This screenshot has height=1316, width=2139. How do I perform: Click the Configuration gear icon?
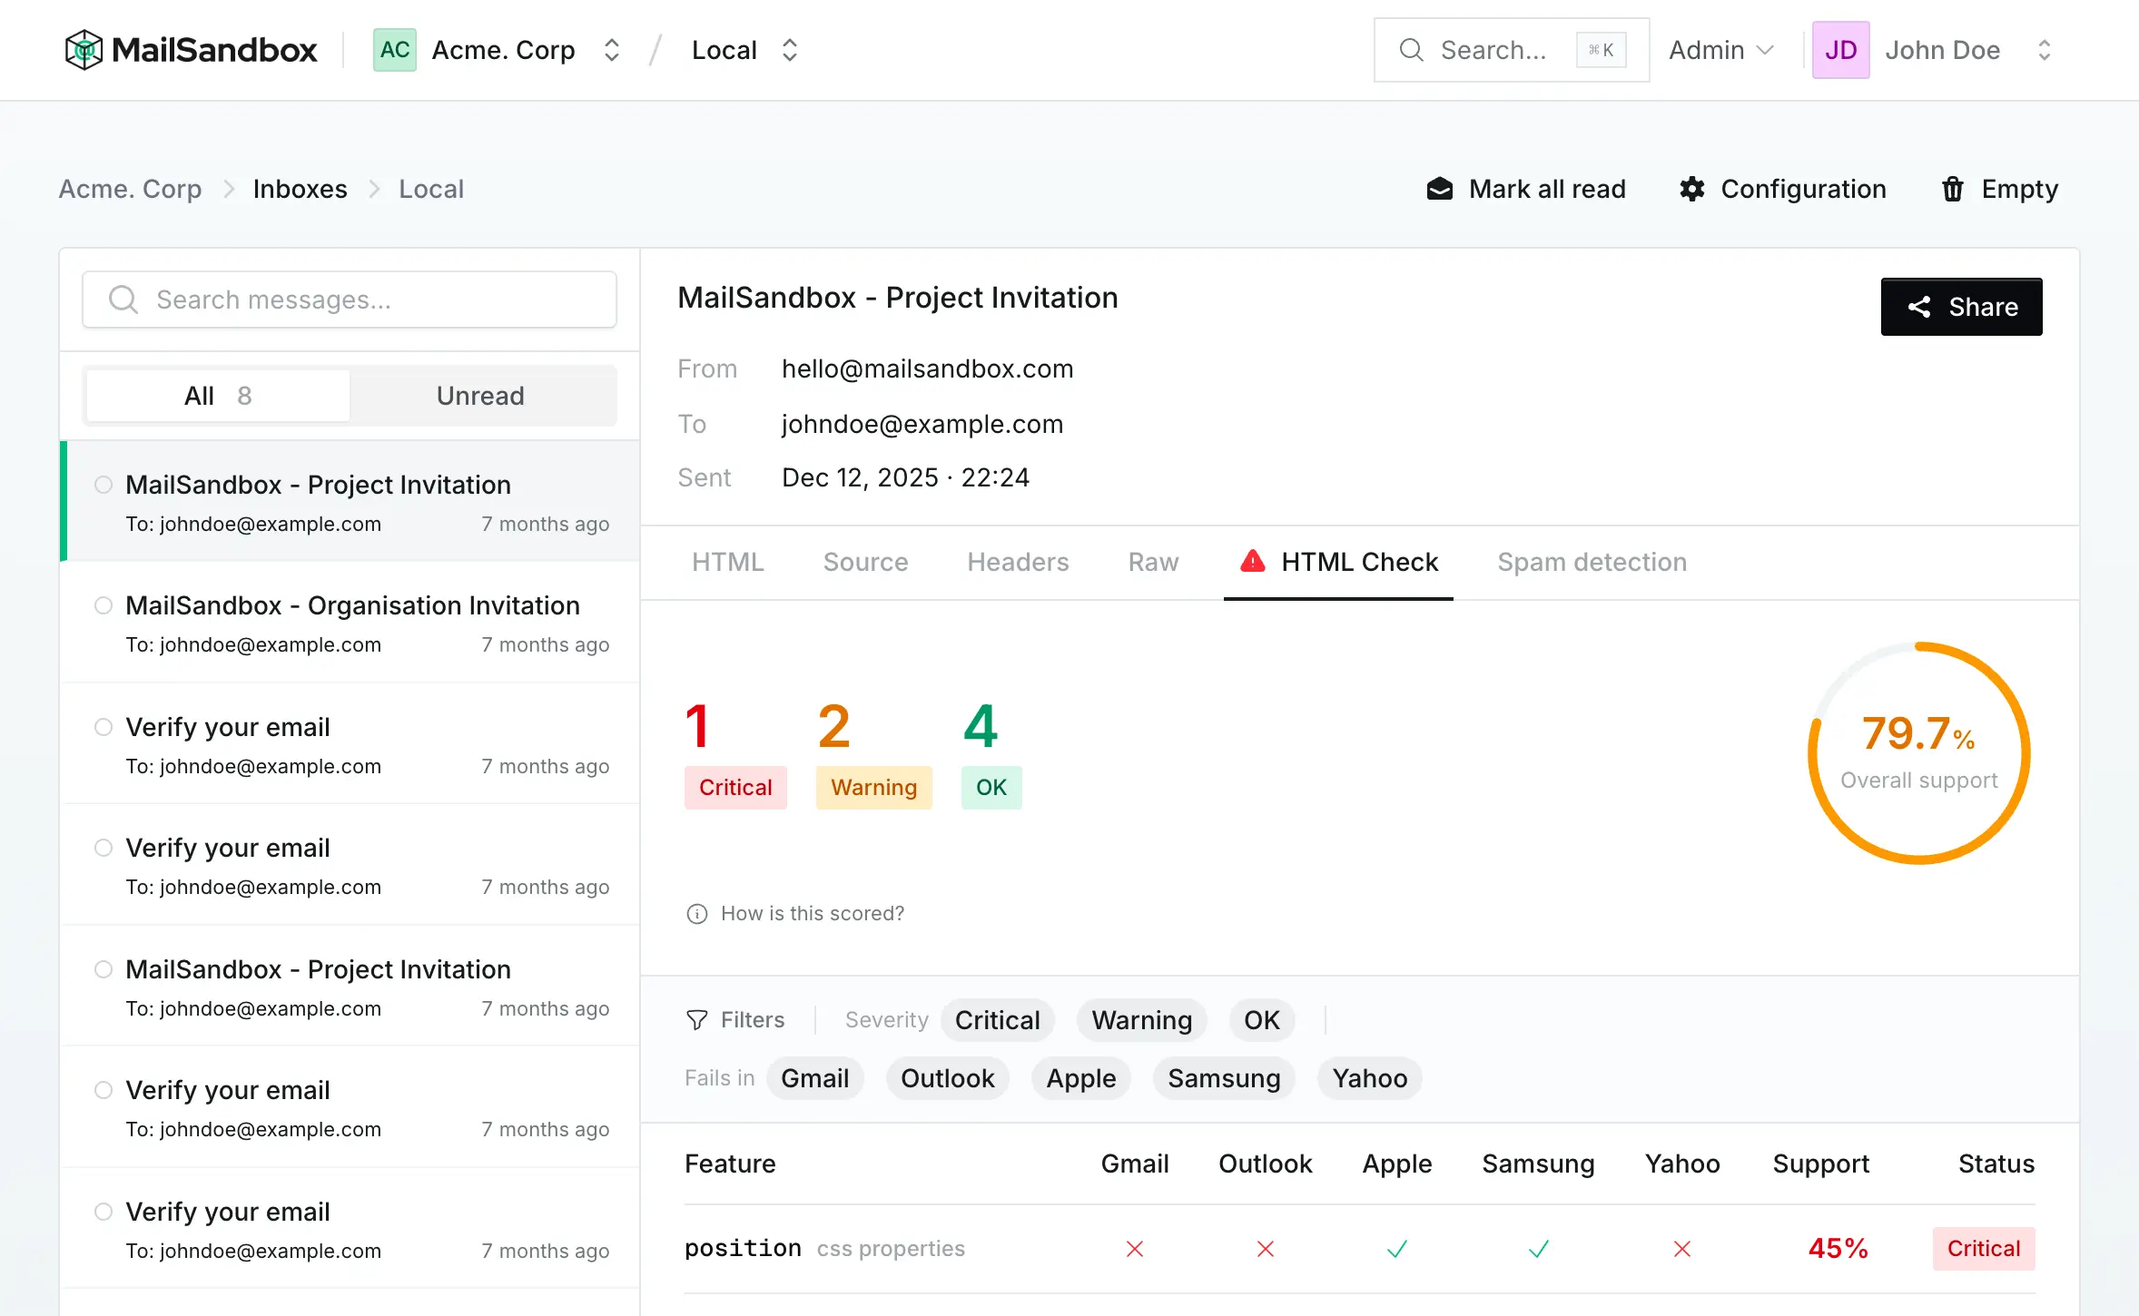click(x=1691, y=189)
